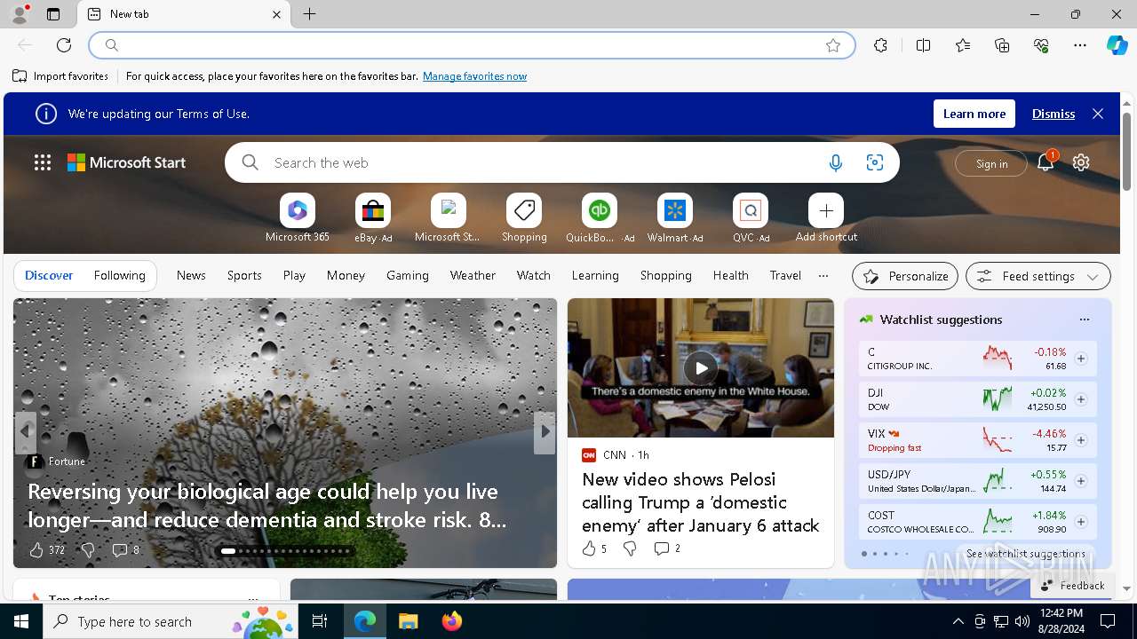Image resolution: width=1137 pixels, height=639 pixels.
Task: Enable split screen view
Action: 923,45
